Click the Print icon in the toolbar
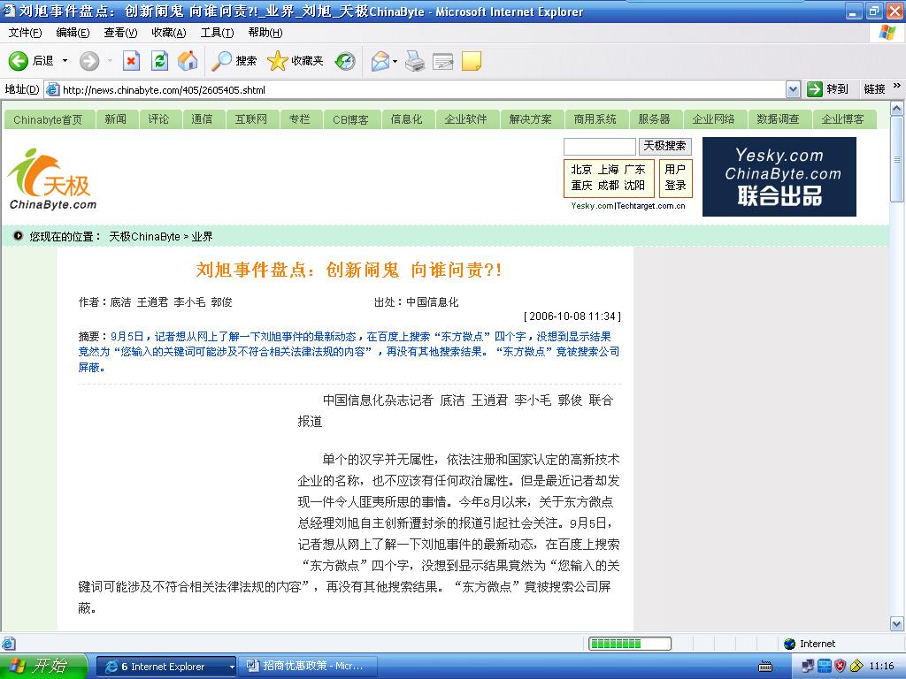Image resolution: width=906 pixels, height=679 pixels. 415,61
